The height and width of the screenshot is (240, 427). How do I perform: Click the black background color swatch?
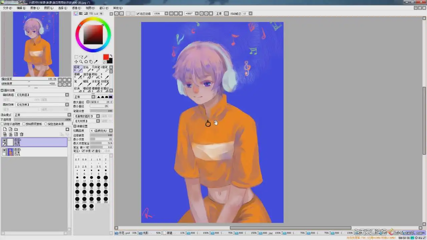110,61
